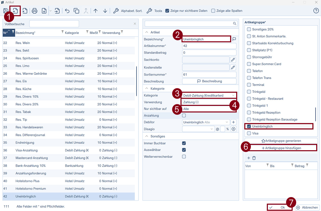Enable the Anzahlung checkbox
Screen dimensions: 321x211
(184, 116)
